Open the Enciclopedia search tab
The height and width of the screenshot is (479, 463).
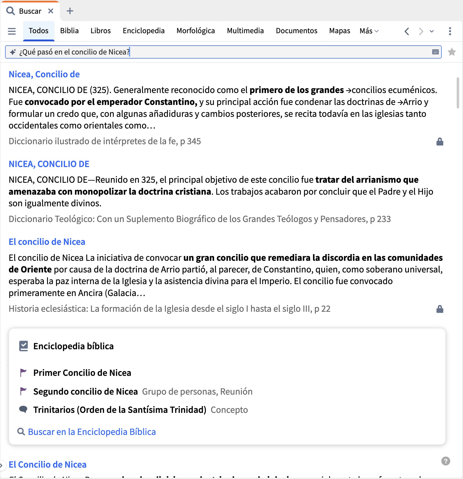(x=144, y=31)
